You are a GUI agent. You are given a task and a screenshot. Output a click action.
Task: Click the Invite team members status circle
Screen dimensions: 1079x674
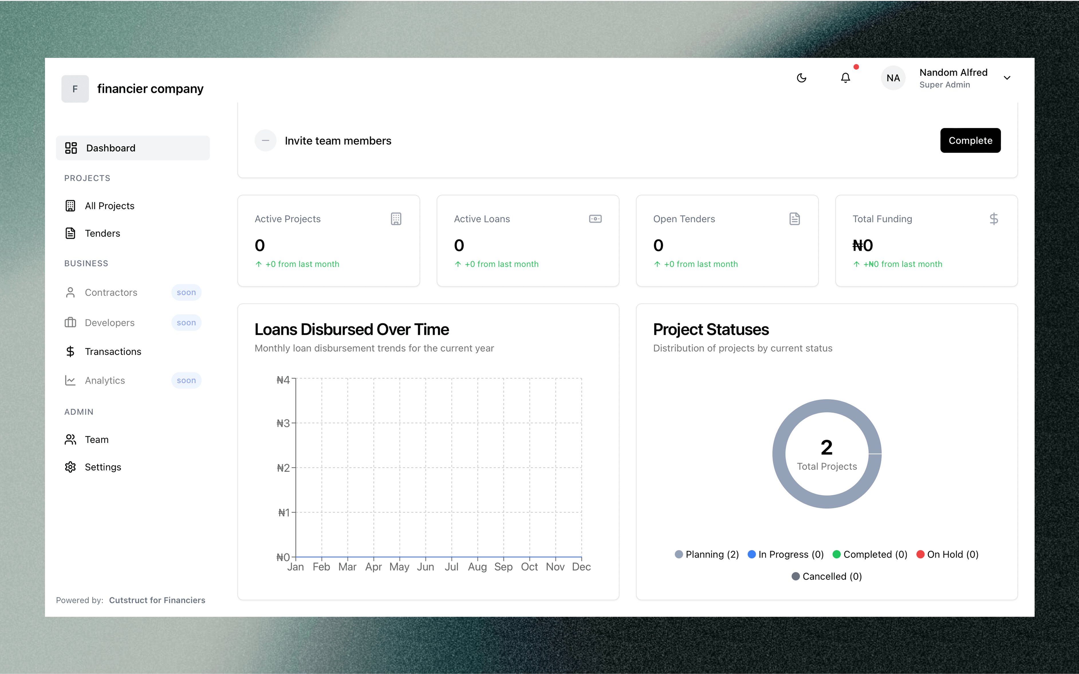pyautogui.click(x=265, y=140)
